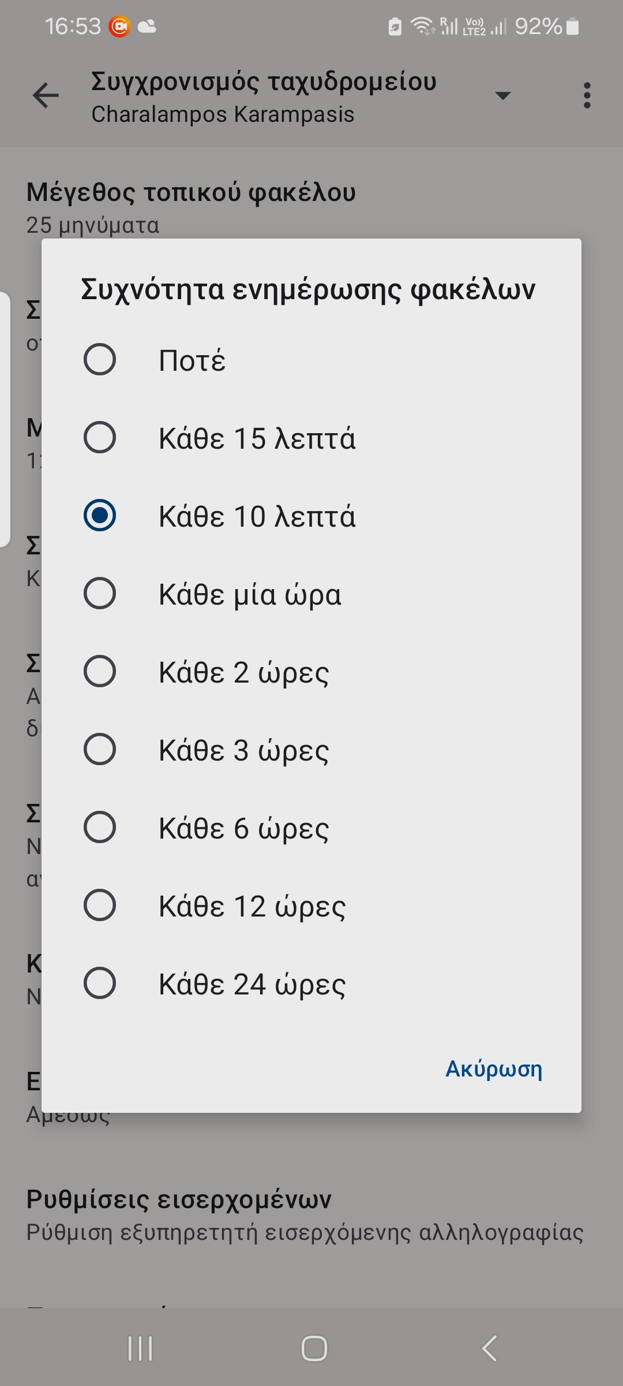623x1386 pixels.
Task: Tap the back arrow in header
Action: (46, 95)
